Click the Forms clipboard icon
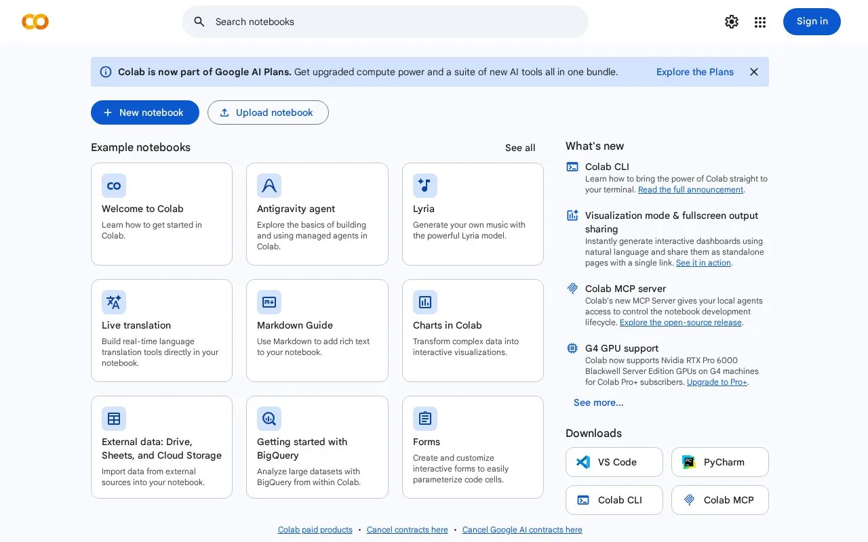Screen dimensions: 868x542 (425, 419)
